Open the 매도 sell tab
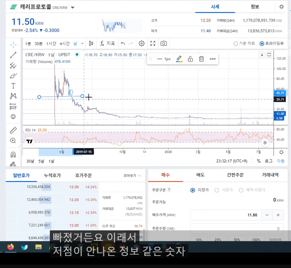 [x=200, y=175]
